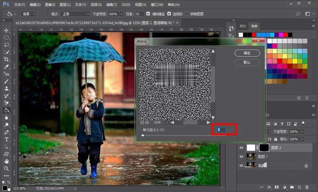318x192 pixels.
Task: Hide the 图层 1 layer
Action: [x=241, y=156]
